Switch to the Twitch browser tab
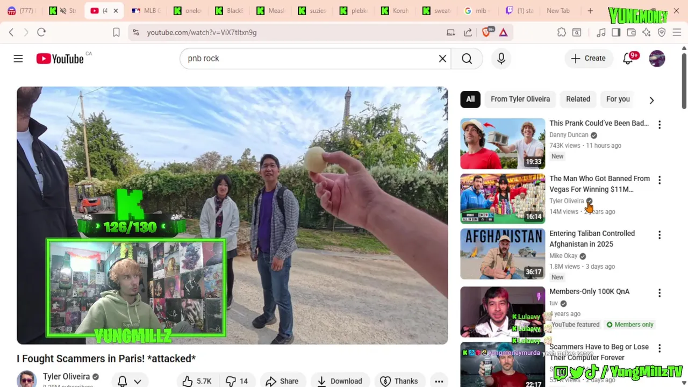 [x=519, y=11]
